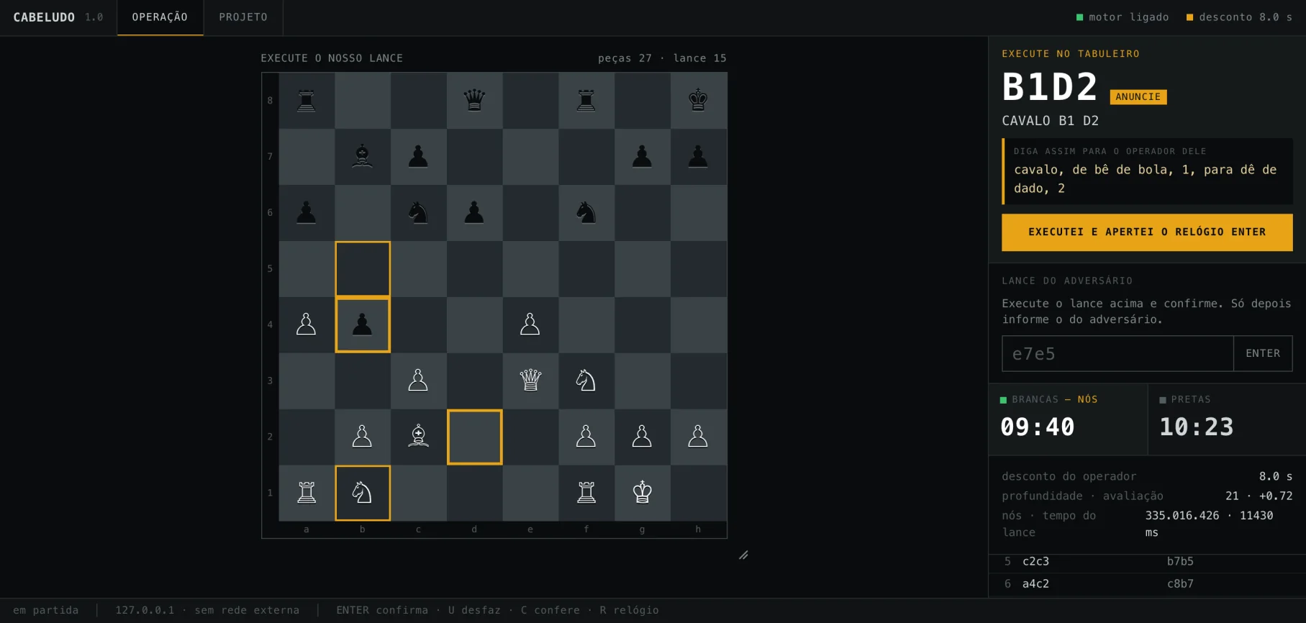The image size is (1306, 623).
Task: Click the highlighted empty d2 square
Action: [474, 437]
